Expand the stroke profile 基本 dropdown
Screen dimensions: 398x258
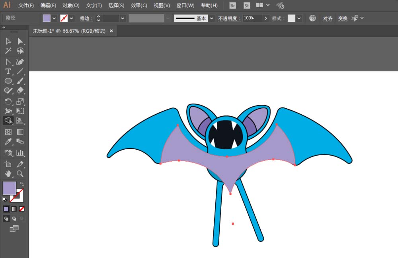click(211, 18)
